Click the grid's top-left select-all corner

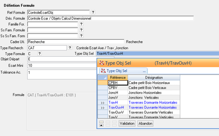point(102,77)
